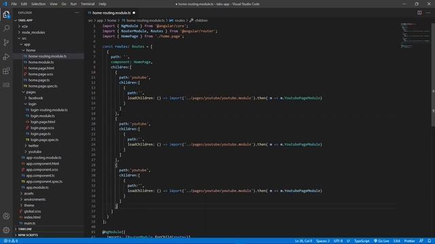Open the Help menu

tap(103, 4)
